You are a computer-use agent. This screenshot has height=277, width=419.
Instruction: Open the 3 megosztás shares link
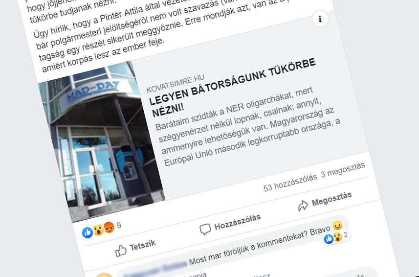click(343, 170)
